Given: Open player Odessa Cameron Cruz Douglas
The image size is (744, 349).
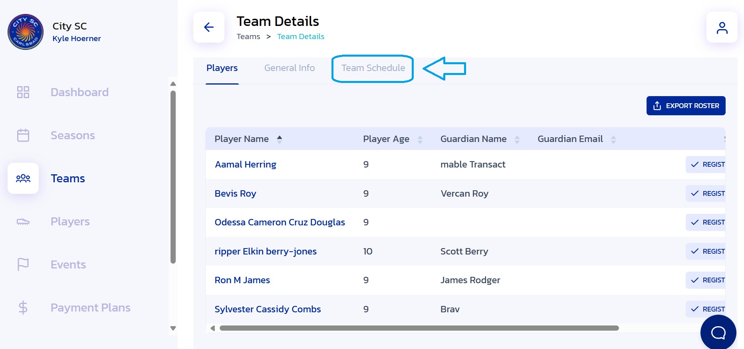Looking at the screenshot, I should [280, 222].
